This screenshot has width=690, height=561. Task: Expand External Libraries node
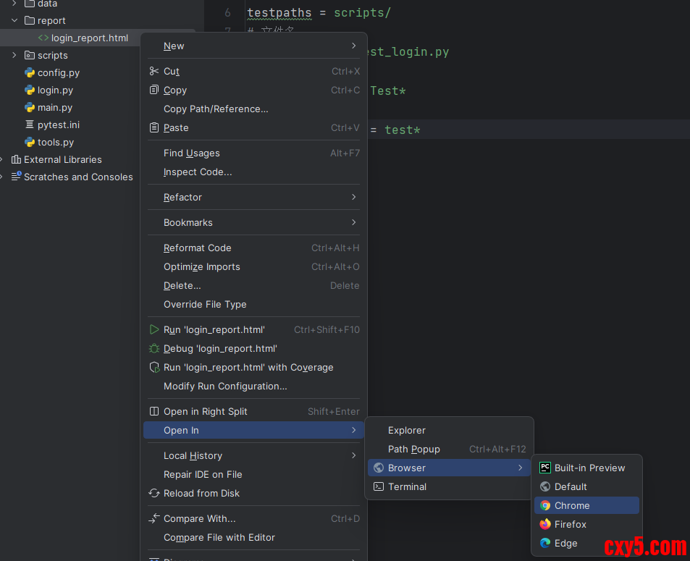(2, 159)
